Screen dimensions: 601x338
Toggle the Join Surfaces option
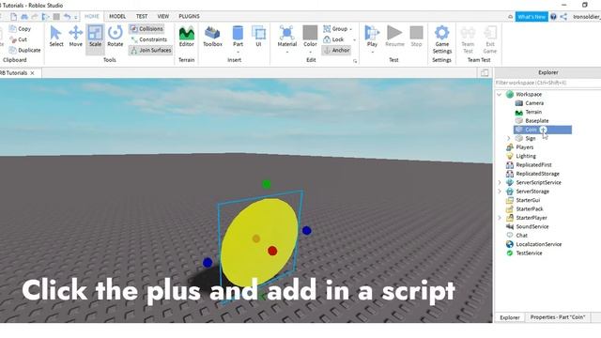[150, 50]
